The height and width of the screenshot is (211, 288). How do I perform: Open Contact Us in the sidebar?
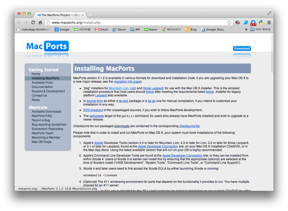point(39,96)
